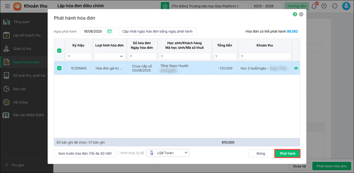Expand the Loại hình hóa đơn filter dropdown
This screenshot has width=354, height=173.
(x=110, y=56)
